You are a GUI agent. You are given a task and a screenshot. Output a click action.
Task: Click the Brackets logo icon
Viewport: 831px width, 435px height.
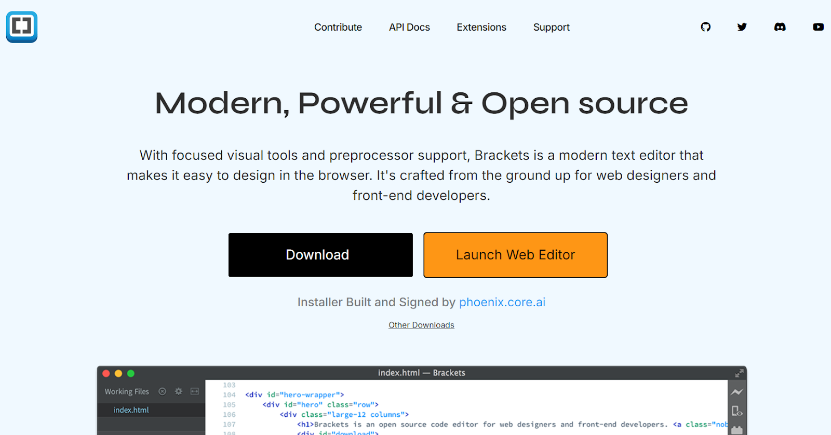pyautogui.click(x=22, y=27)
